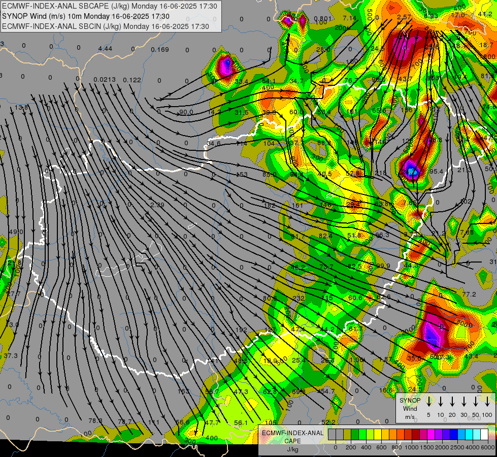Click the 4000 tick in CAPE legend
This screenshot has width=497, height=457.
point(473,447)
